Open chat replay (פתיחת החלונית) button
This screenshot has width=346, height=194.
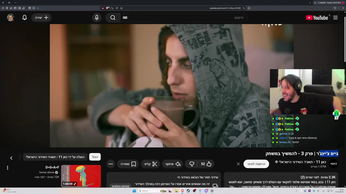pos(121,186)
